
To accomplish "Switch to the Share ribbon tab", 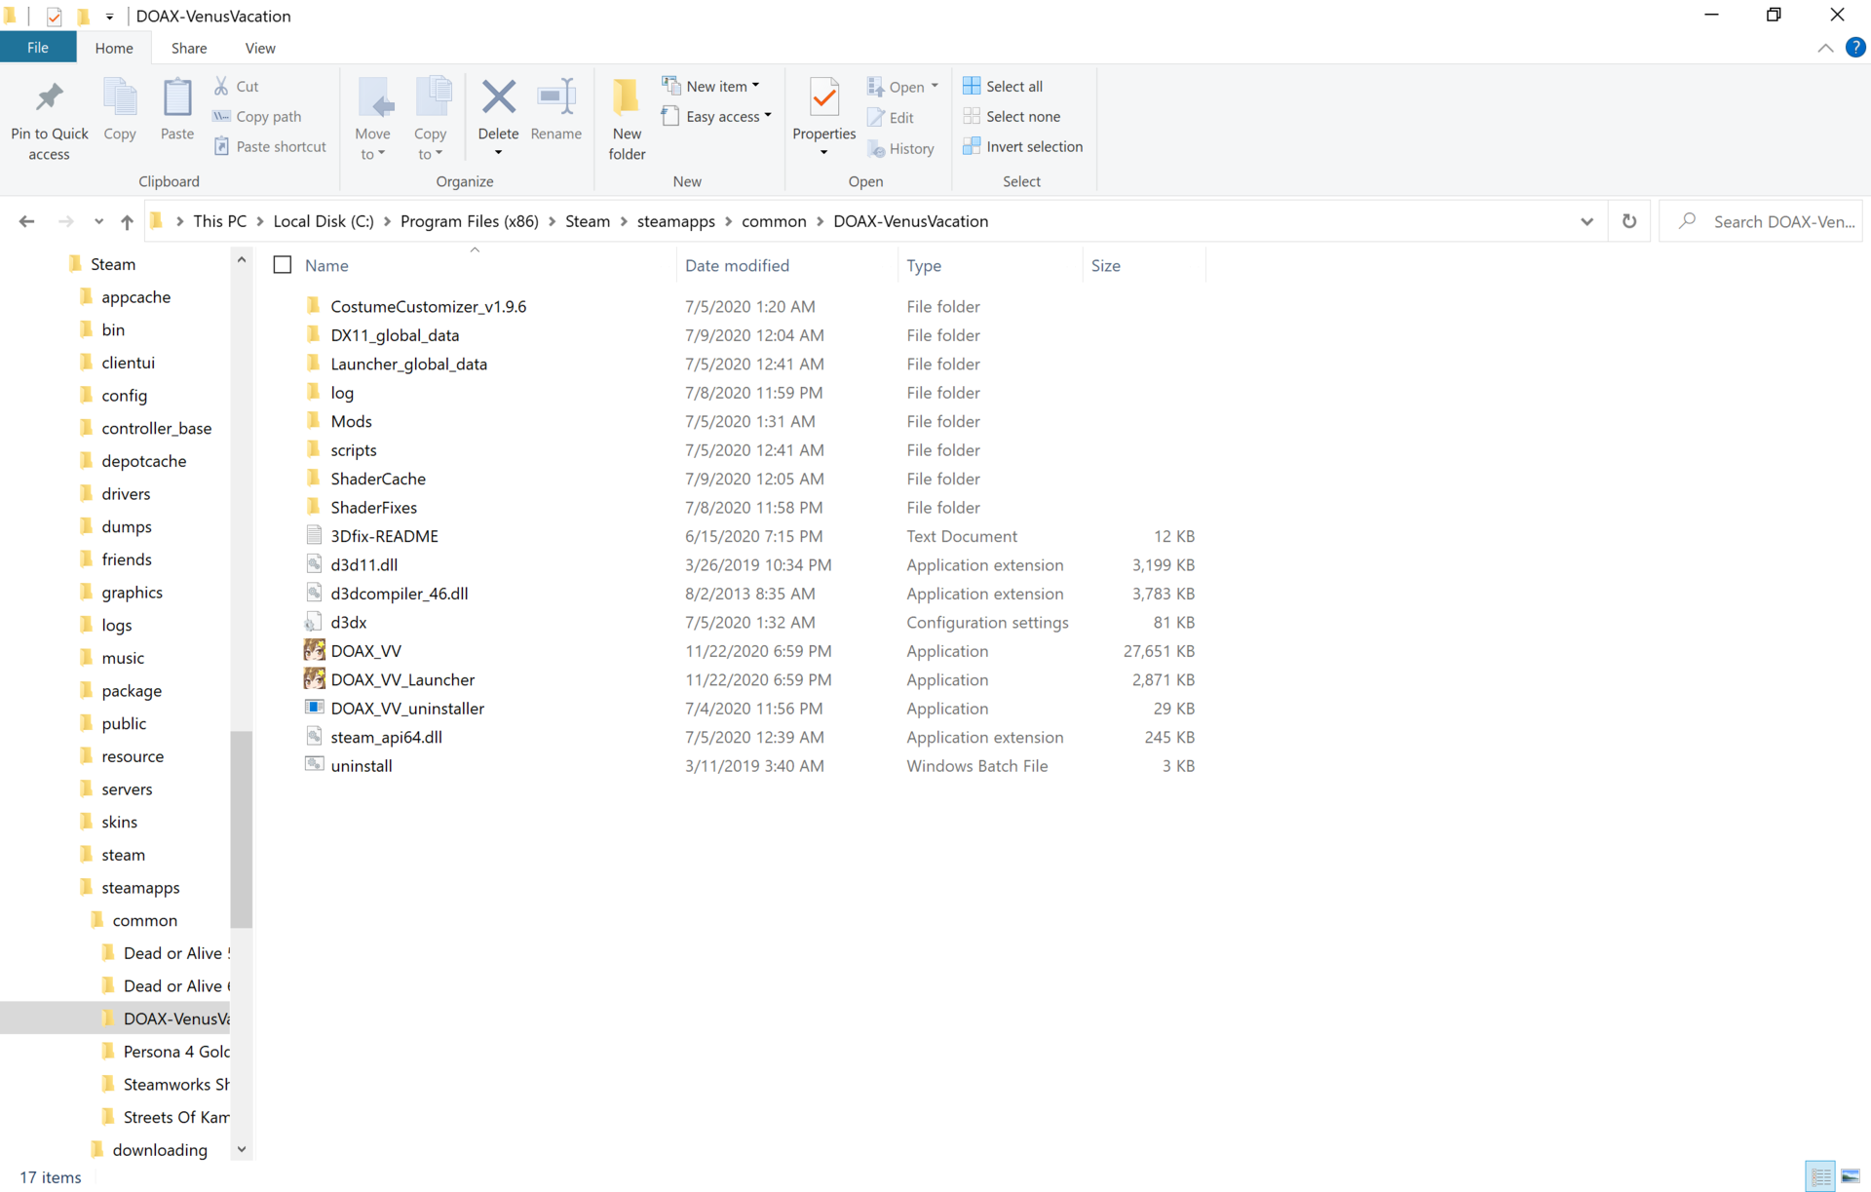I will pos(189,48).
